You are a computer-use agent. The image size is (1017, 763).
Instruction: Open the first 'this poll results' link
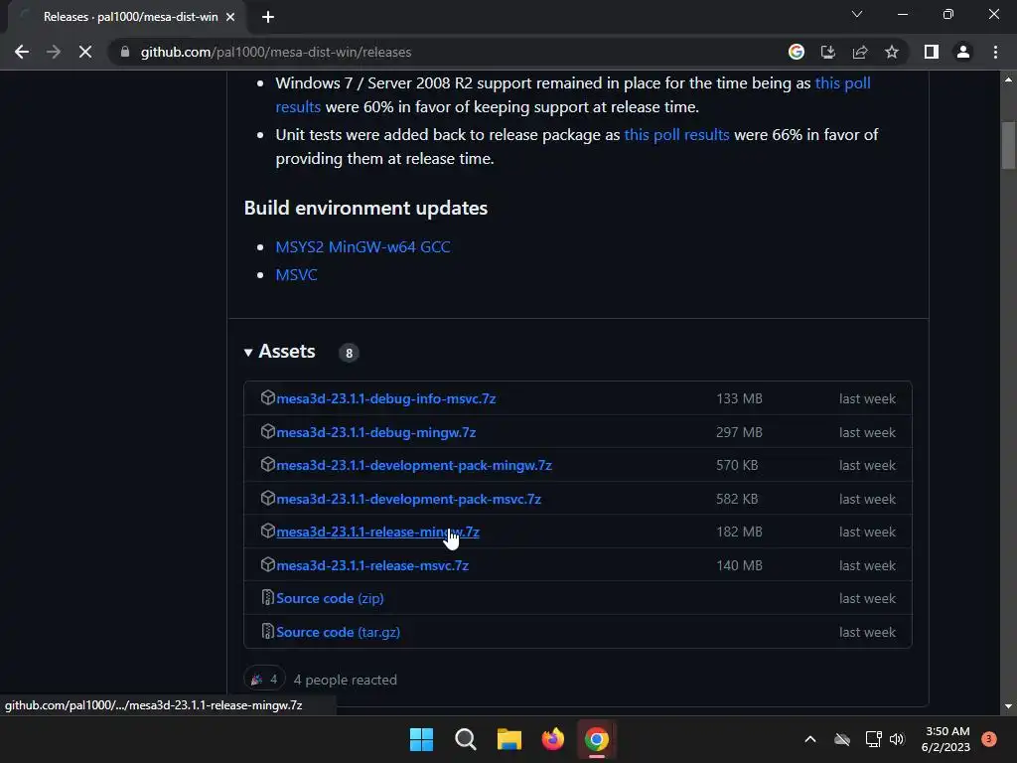pos(573,94)
